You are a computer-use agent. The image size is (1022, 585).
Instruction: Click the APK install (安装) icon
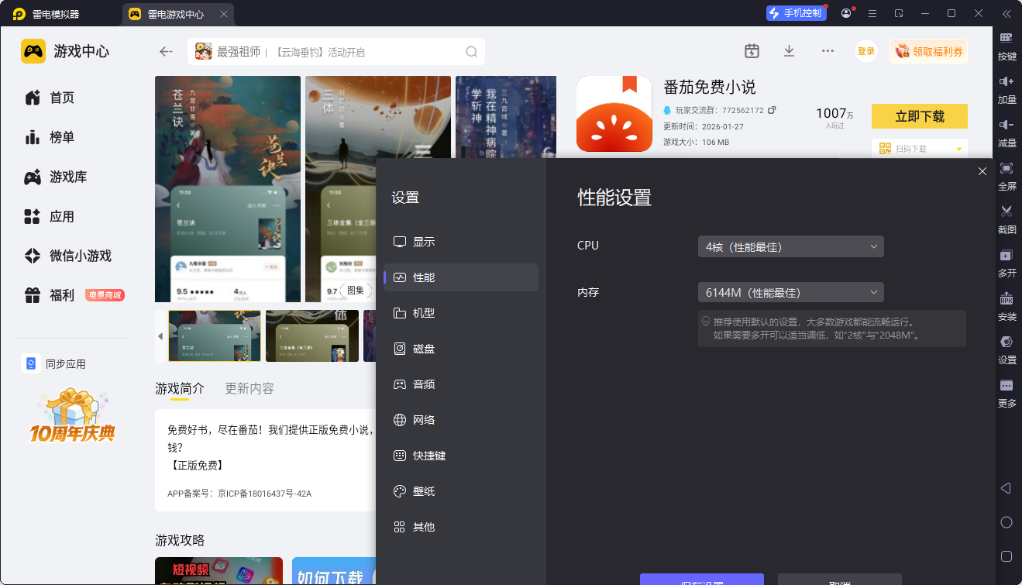(1007, 299)
